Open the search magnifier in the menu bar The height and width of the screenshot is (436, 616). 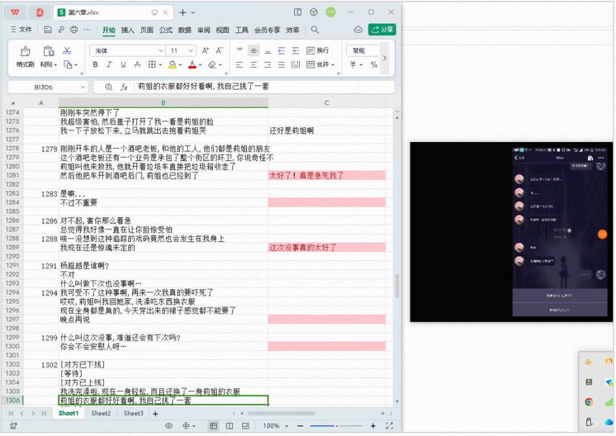[315, 30]
